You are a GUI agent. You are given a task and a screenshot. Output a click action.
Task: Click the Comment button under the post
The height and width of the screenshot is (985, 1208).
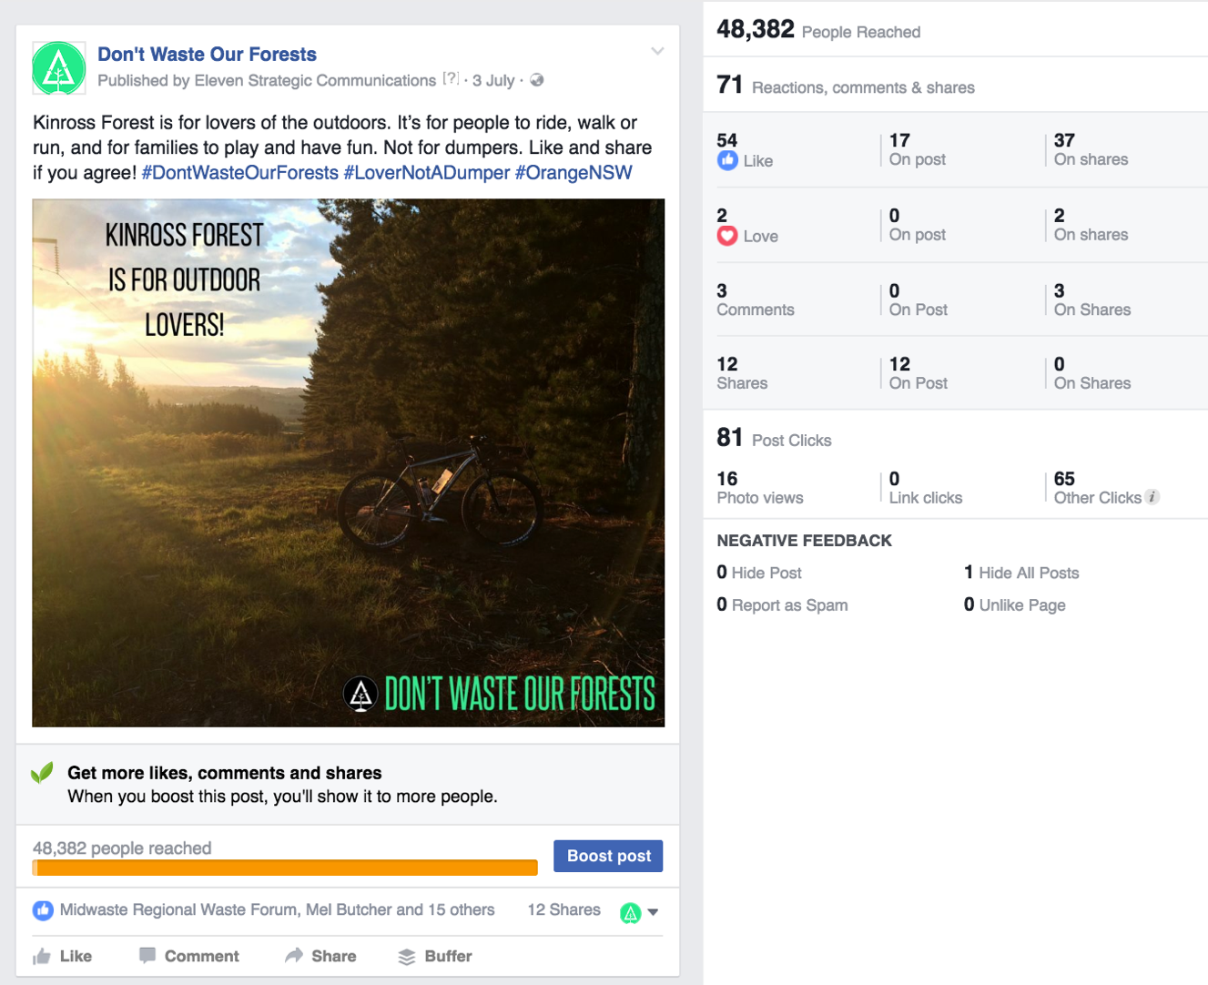pos(189,956)
